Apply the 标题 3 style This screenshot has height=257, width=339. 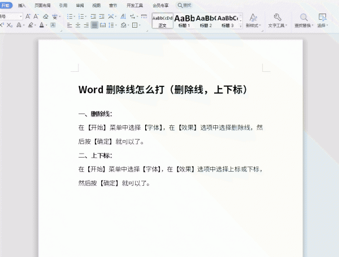coord(228,21)
